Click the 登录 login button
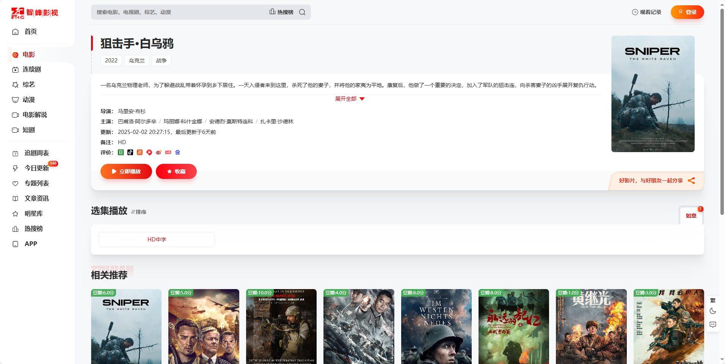The width and height of the screenshot is (725, 364). click(x=687, y=12)
